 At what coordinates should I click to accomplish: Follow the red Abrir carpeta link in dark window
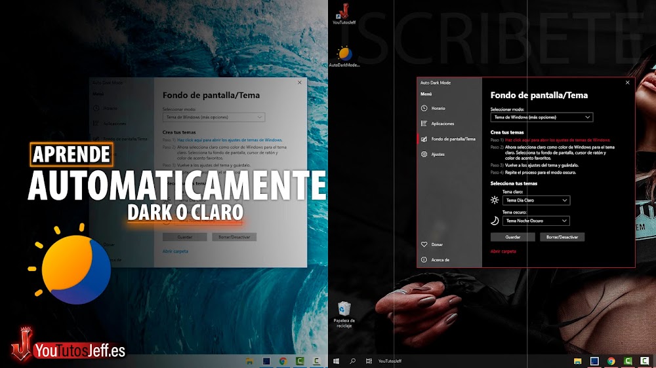point(503,251)
